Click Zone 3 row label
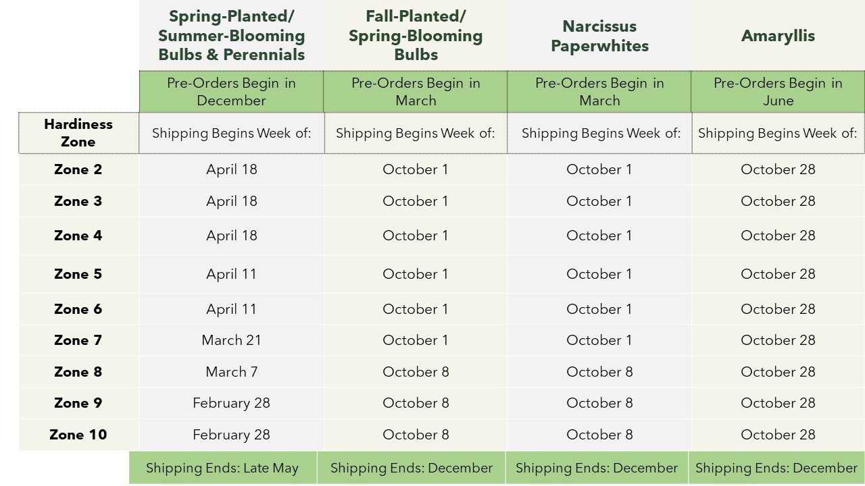Screen dimensions: 865x486 click(x=78, y=201)
